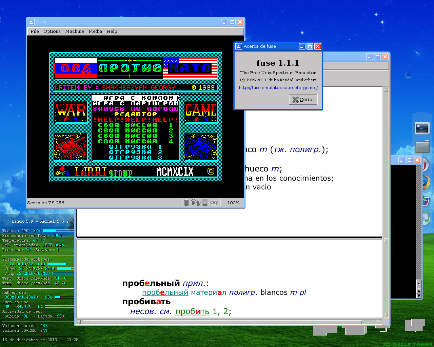Screen dimensions: 434x347
Task: Click the 100% speed indicator in Fuse
Action: [233, 203]
